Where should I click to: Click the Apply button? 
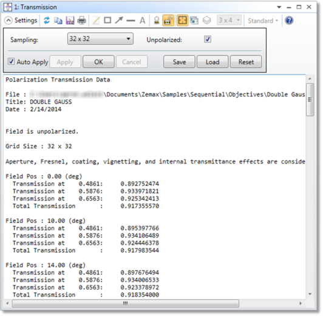[65, 62]
